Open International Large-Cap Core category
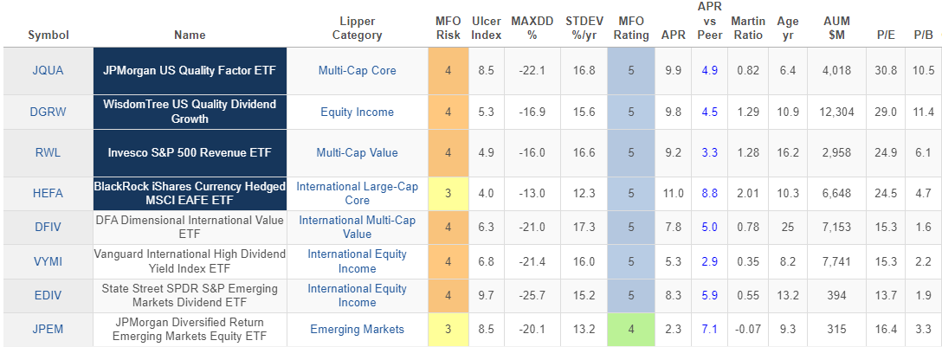Image resolution: width=942 pixels, height=347 pixels. point(357,193)
